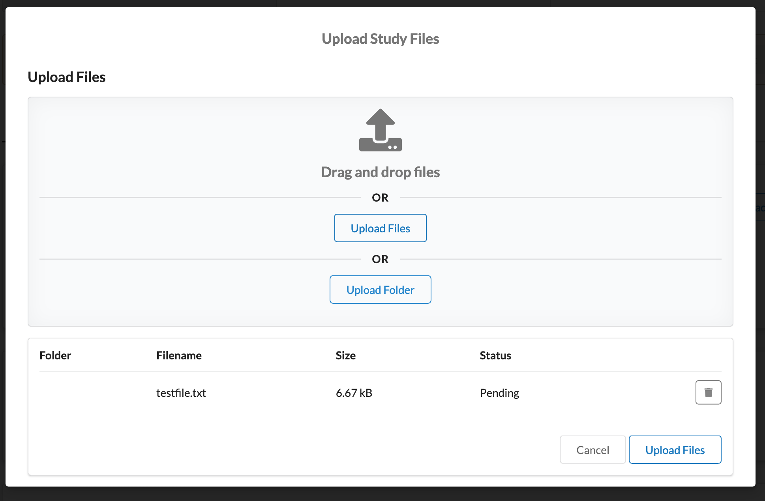Cancel the file upload dialog
The height and width of the screenshot is (501, 765).
click(x=592, y=450)
